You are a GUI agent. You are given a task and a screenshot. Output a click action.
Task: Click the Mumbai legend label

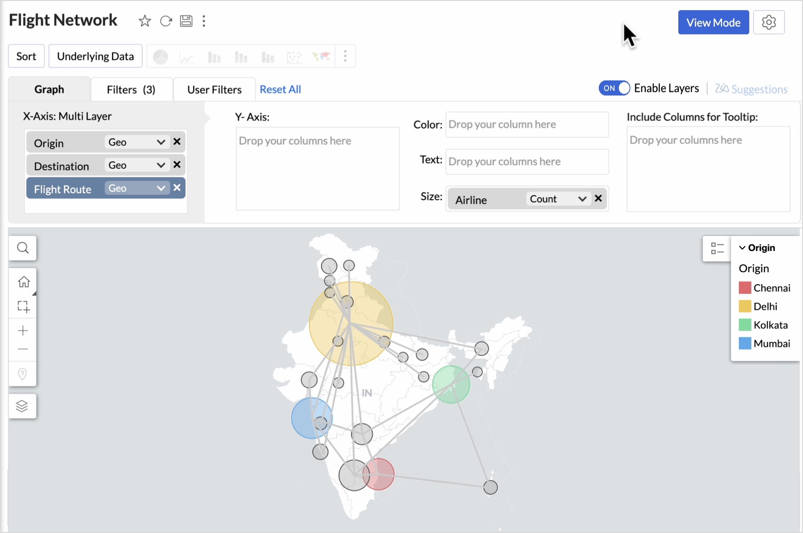(772, 344)
